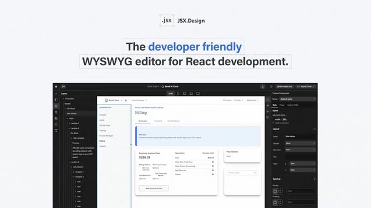Click the top icon in the right panel strip

pos(268,100)
